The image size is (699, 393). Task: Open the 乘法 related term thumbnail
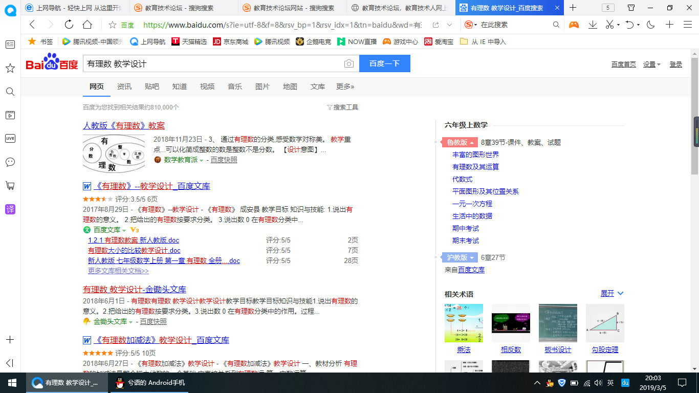[464, 323]
